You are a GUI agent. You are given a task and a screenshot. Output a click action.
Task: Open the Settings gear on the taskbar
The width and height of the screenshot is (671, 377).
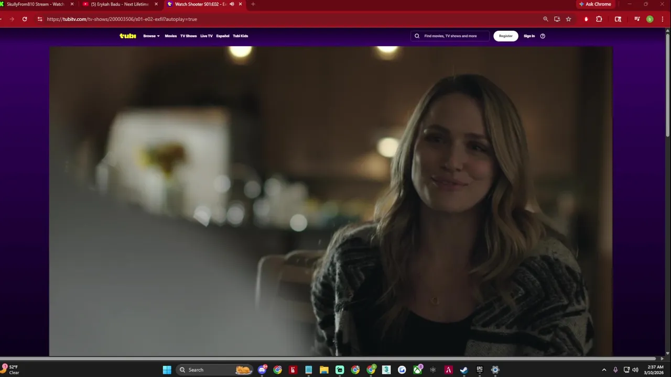coord(495,370)
